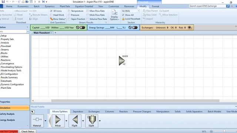The height and width of the screenshot is (133, 237).
Task: Switch to the Columns palette tab
Action: pos(110,112)
